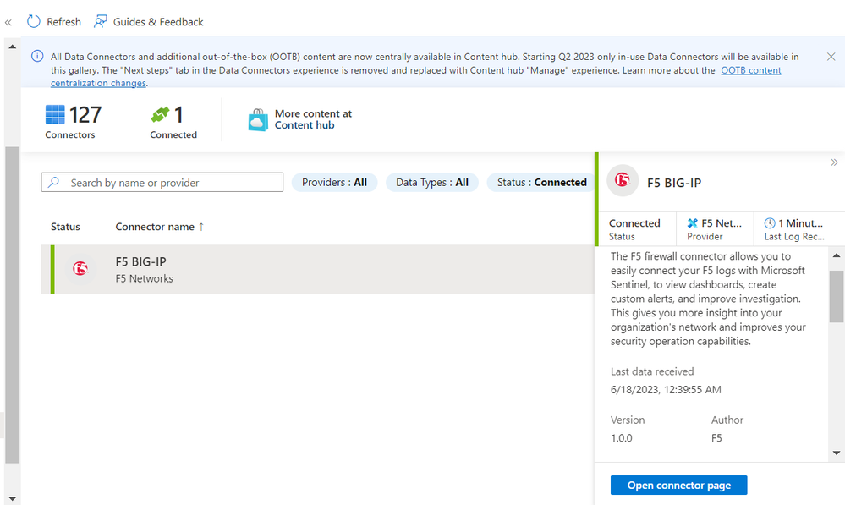Click the clock icon beside Last Log Received

point(769,223)
